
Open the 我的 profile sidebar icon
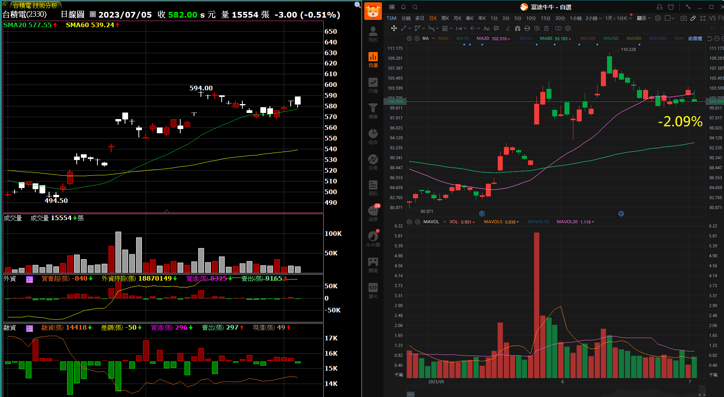[x=373, y=34]
